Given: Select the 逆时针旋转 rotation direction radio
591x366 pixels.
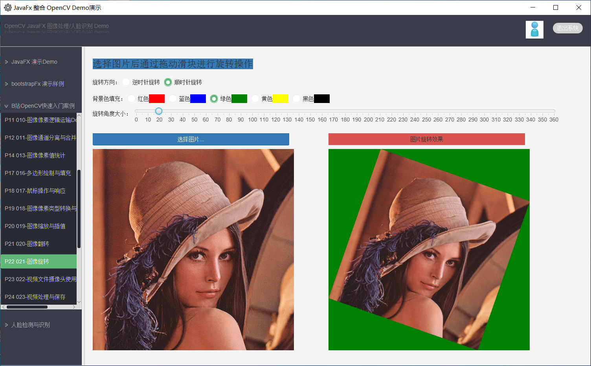Looking at the screenshot, I should pyautogui.click(x=126, y=82).
